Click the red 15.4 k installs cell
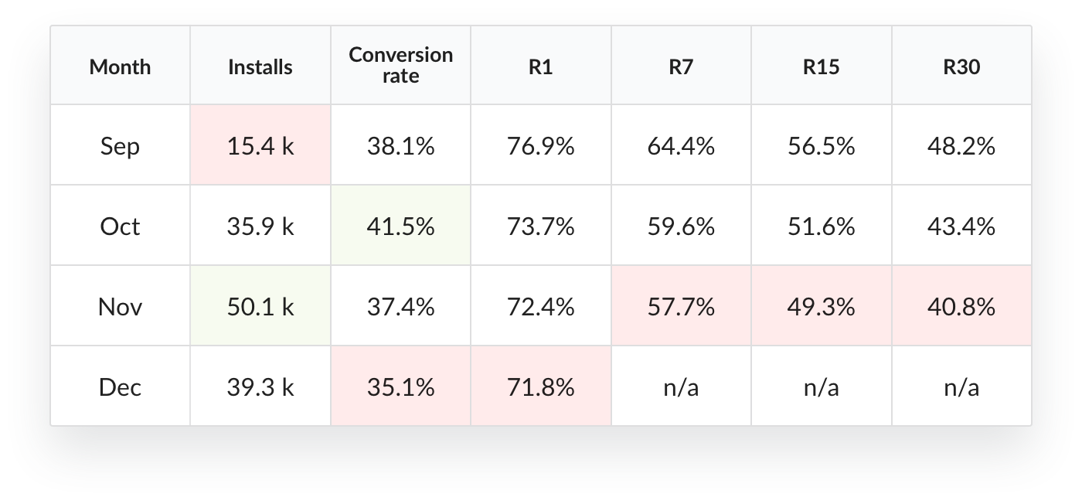 click(260, 145)
